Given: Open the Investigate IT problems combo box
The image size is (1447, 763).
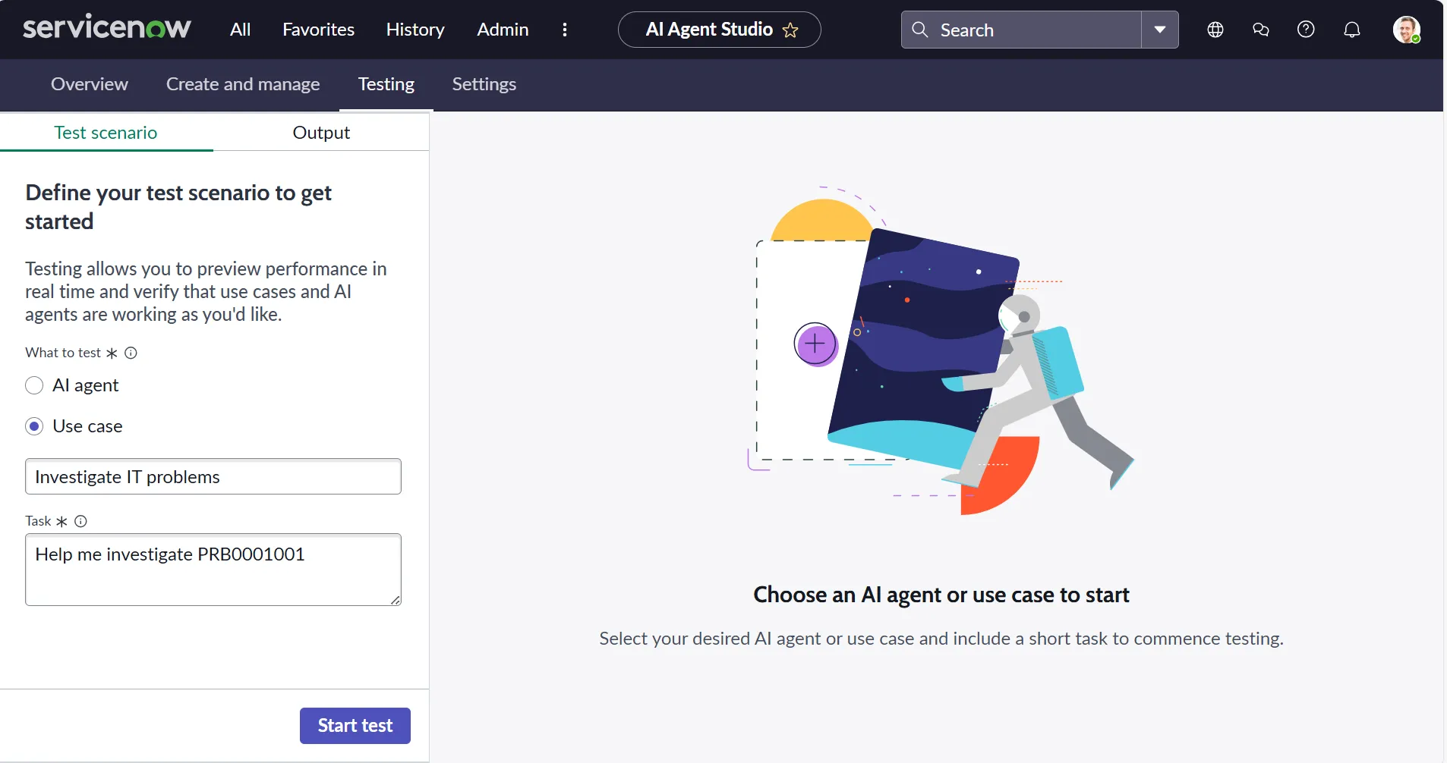Looking at the screenshot, I should pyautogui.click(x=213, y=476).
